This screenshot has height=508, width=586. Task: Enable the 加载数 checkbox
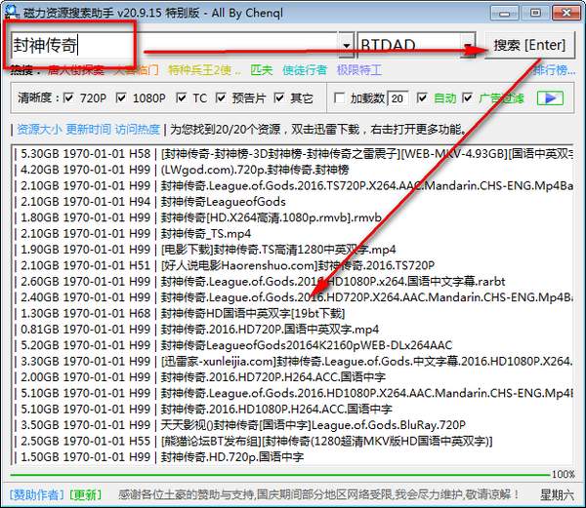pos(339,98)
